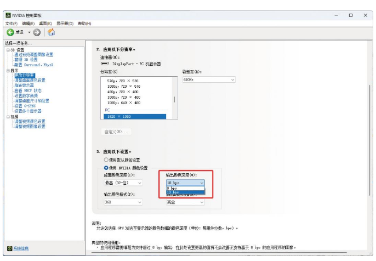376x261 pixels.
Task: Open the 刷新率 60Hz dropdown
Action: click(x=208, y=80)
